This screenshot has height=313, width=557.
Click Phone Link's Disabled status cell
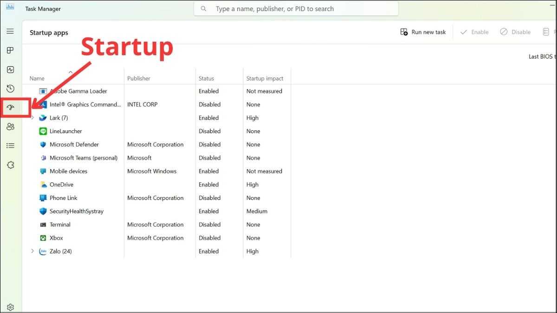coord(210,198)
